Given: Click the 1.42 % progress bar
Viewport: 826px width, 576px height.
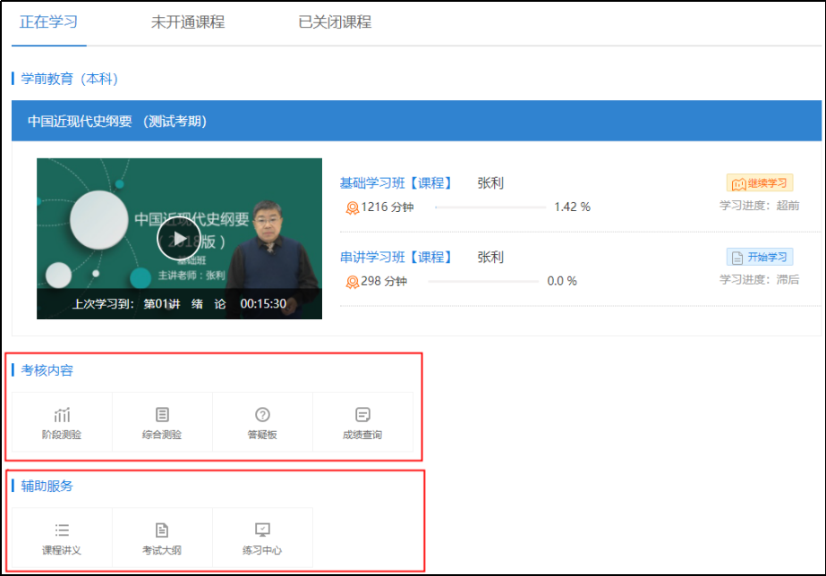Looking at the screenshot, I should 490,208.
